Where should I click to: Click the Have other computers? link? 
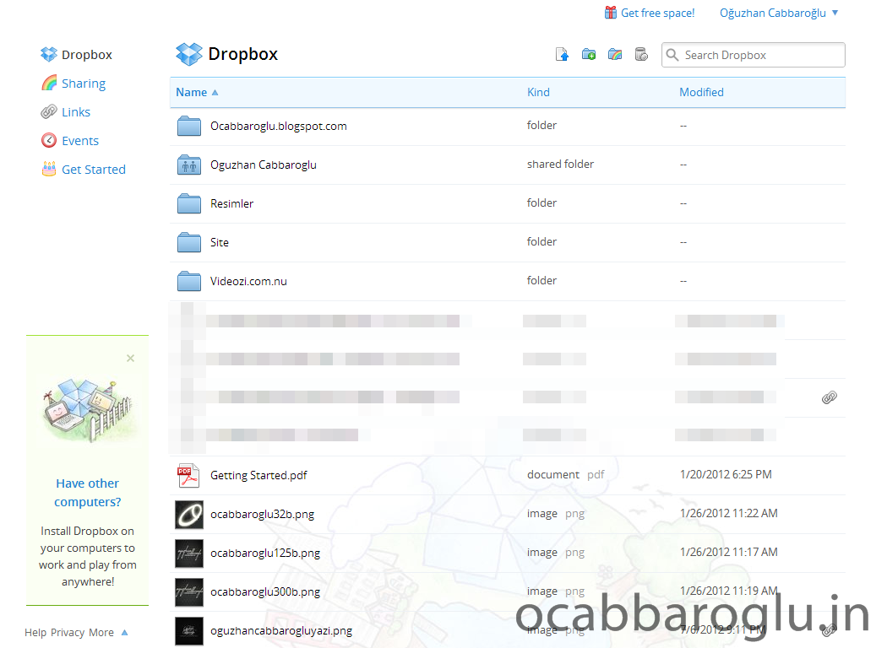point(88,493)
